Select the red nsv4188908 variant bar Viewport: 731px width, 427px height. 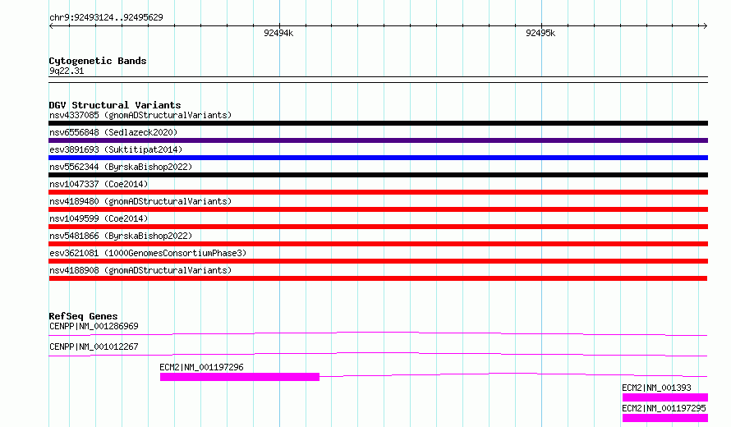(378, 278)
